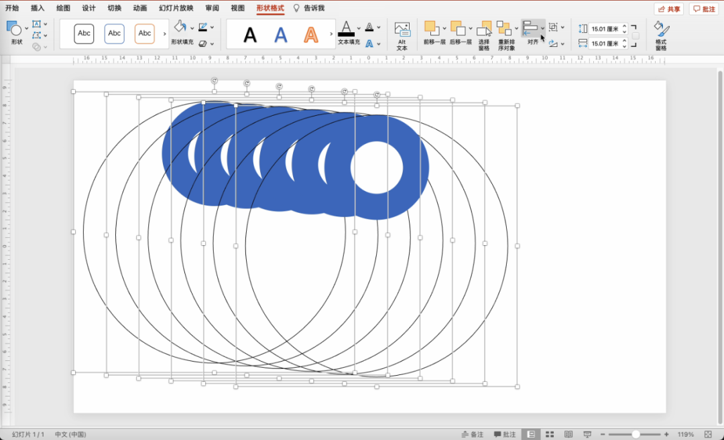Open the text effects dropdown arrow

click(x=379, y=44)
